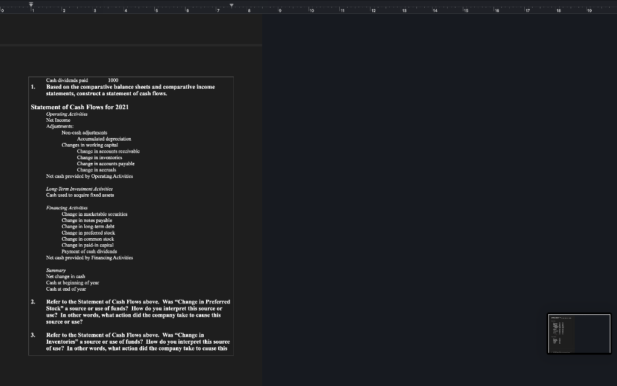Click 'Net cash provided by Financing Activities'
This screenshot has width=617, height=386.
coord(89,258)
